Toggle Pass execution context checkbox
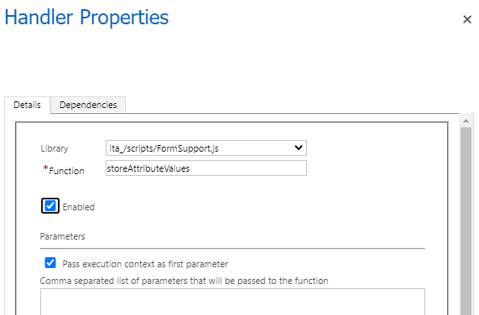This screenshot has height=315, width=479. [x=50, y=262]
